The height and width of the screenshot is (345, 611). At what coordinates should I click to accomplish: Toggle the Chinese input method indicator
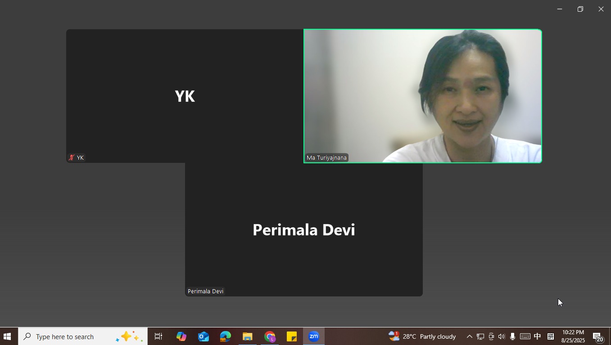[x=537, y=336]
